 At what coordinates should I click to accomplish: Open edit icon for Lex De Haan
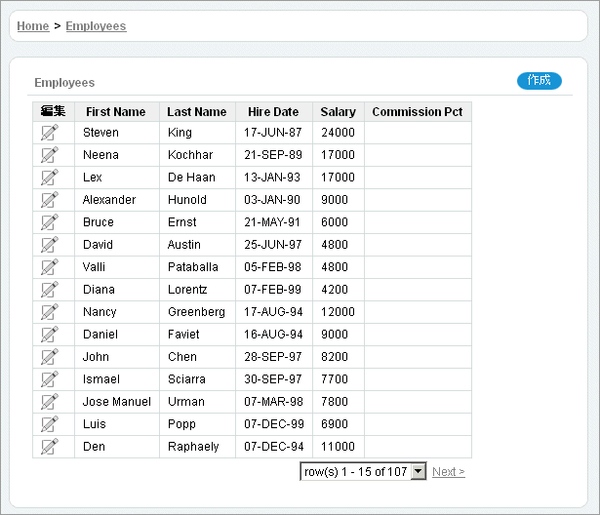click(x=50, y=178)
